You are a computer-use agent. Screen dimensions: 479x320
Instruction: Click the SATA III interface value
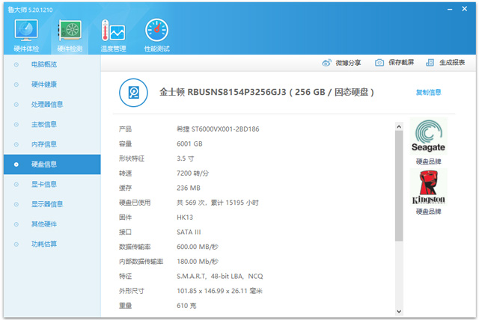[189, 232]
